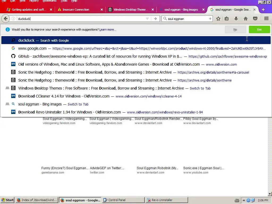
Task: Close the Getting updates and soft tab
Action: pyautogui.click(x=51, y=10)
